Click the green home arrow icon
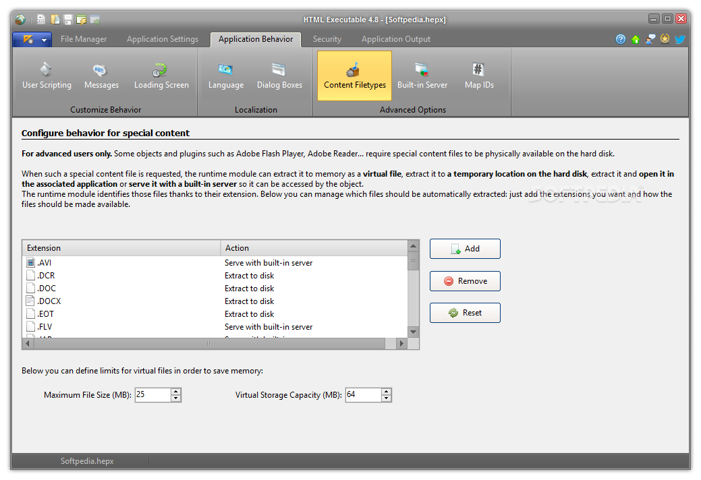Screen dimensions: 701x480 (636, 39)
